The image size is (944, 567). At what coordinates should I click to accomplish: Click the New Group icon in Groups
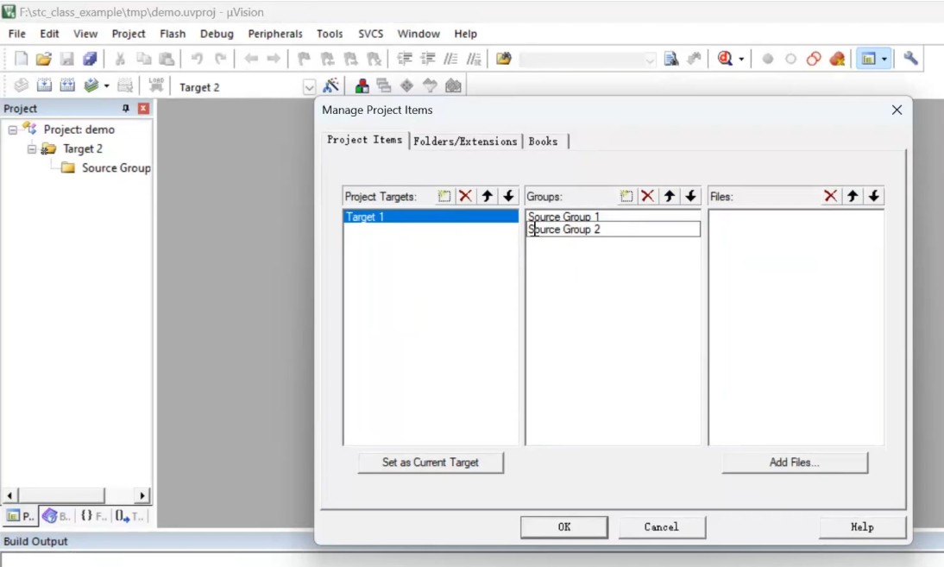[626, 196]
